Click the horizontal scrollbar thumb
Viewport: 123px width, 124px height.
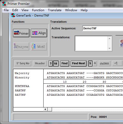50,109
